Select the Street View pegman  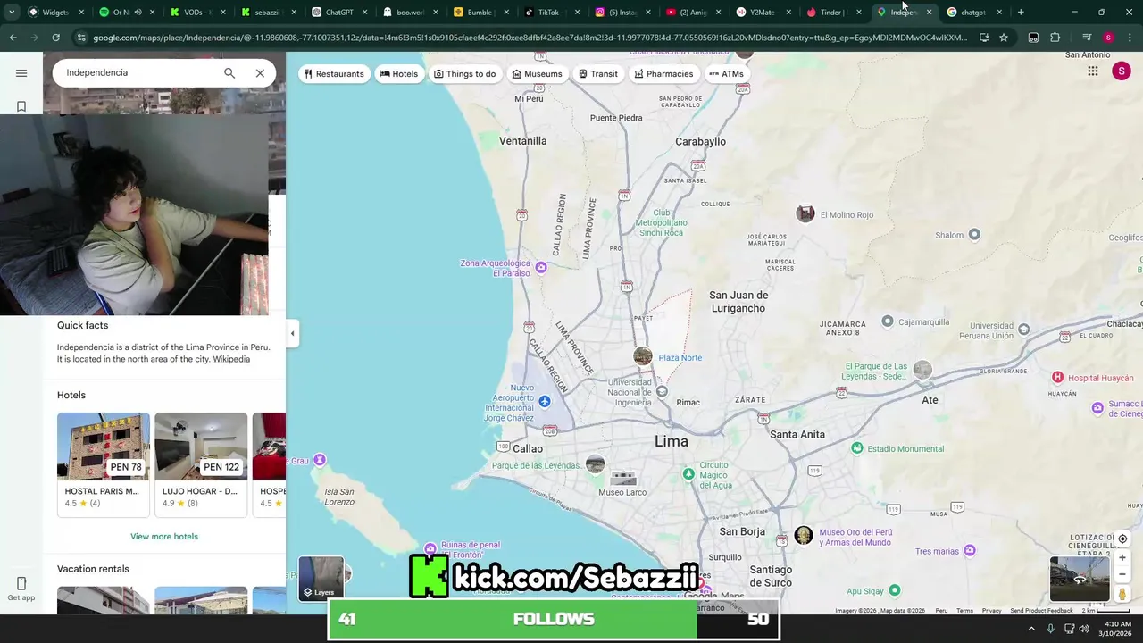(1122, 594)
